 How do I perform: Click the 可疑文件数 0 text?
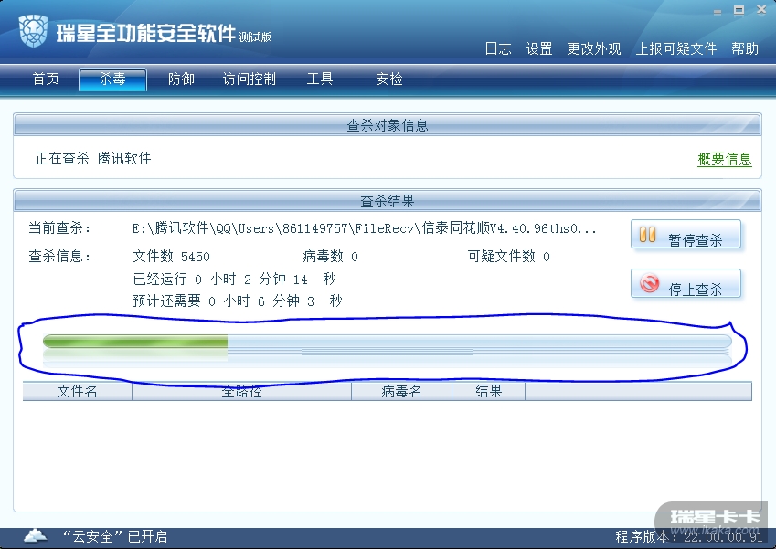point(509,256)
